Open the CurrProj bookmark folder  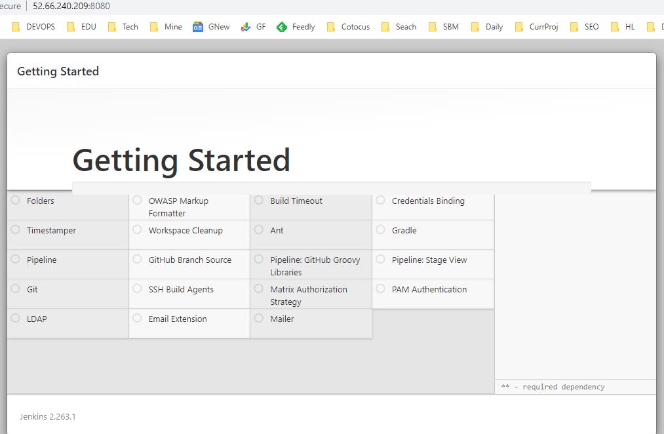click(536, 27)
